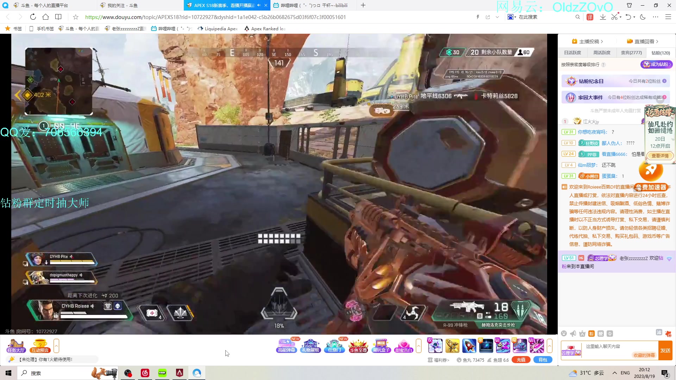Click the magnifier search icon in toolbar

(x=577, y=17)
